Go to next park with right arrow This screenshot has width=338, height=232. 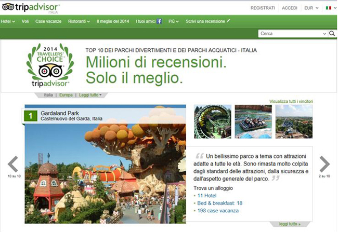pos(324,164)
